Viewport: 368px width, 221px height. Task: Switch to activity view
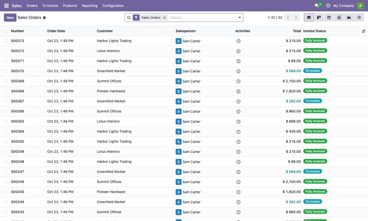click(x=359, y=17)
